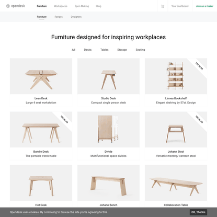This screenshot has height=217, width=217.
Task: Filter furniture by All
Action: [74, 50]
